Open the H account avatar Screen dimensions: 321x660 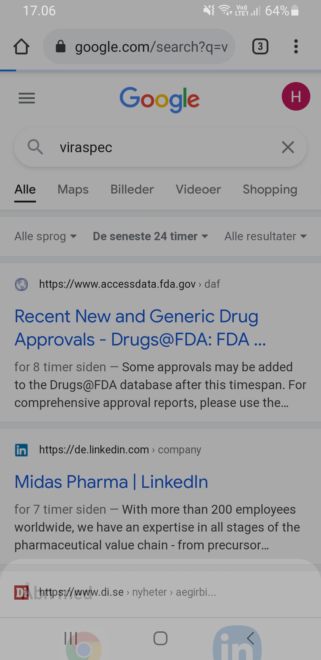coord(296,96)
